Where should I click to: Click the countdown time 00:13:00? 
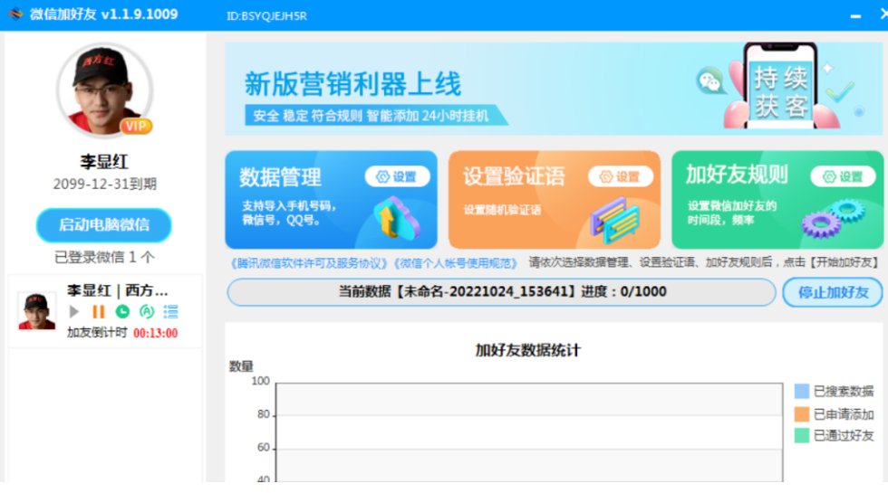click(155, 333)
